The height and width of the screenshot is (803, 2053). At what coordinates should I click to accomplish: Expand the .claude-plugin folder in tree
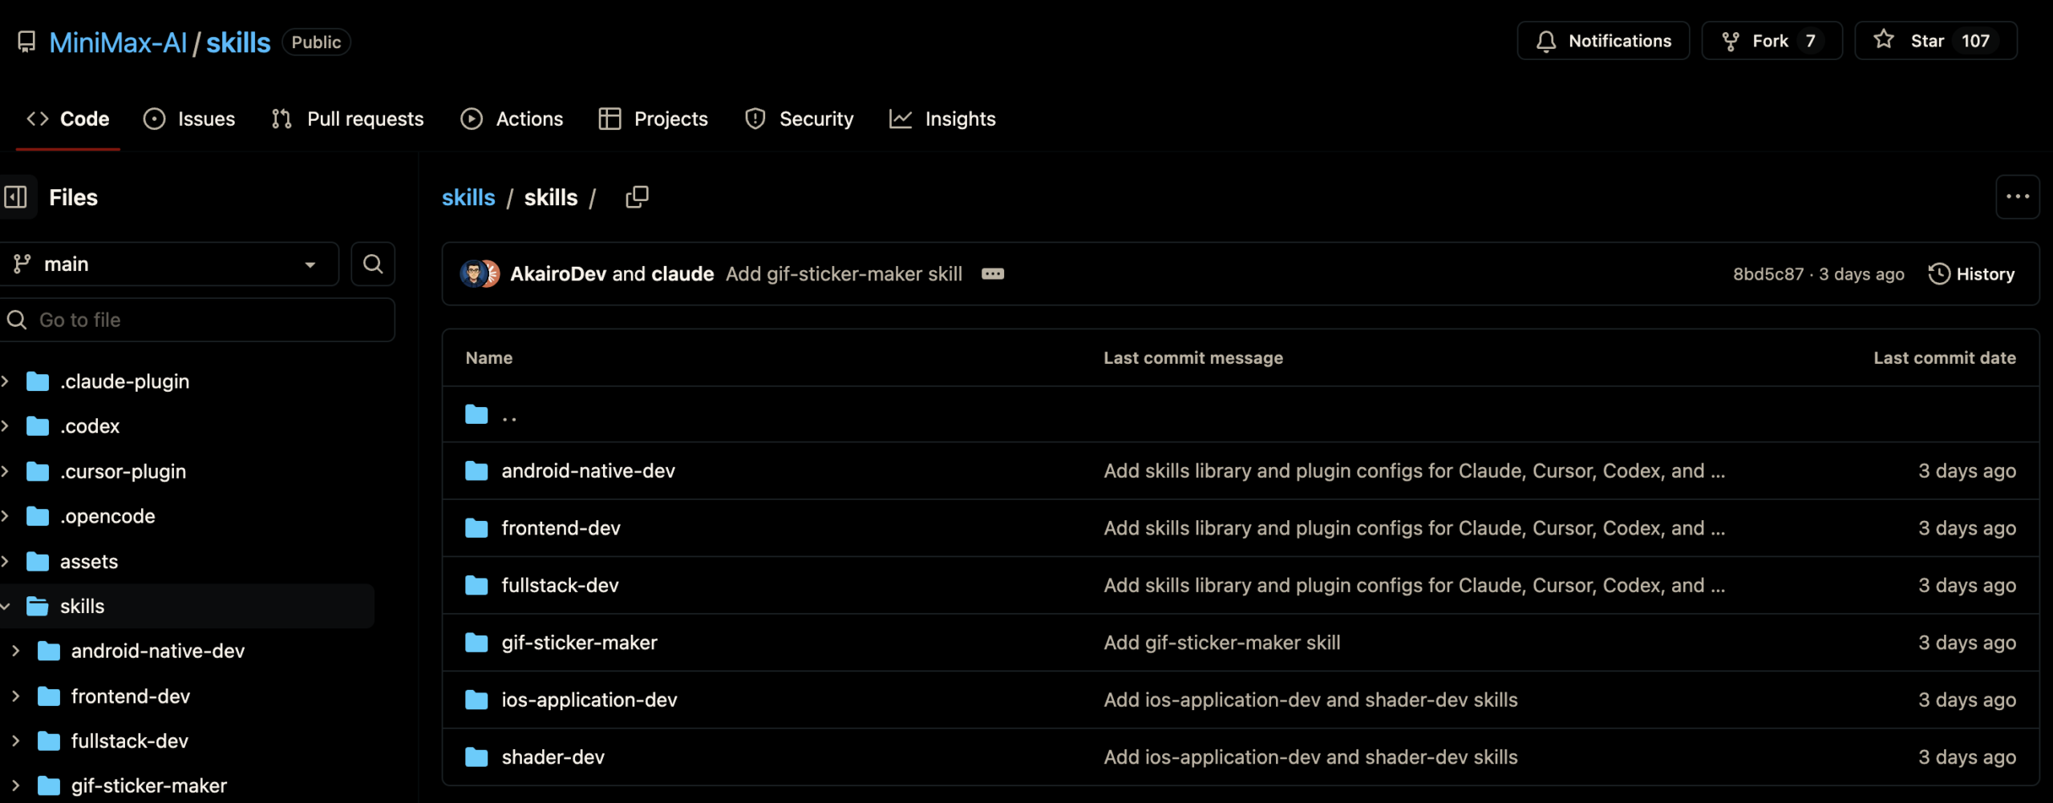point(6,381)
